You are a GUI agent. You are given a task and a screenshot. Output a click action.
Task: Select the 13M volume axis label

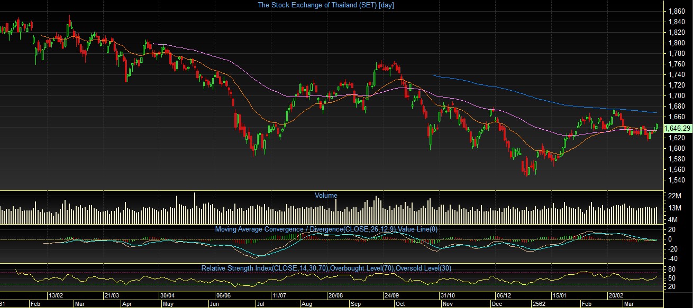pos(674,208)
